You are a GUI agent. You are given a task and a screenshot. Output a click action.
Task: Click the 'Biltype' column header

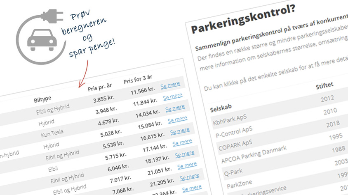(x=42, y=100)
